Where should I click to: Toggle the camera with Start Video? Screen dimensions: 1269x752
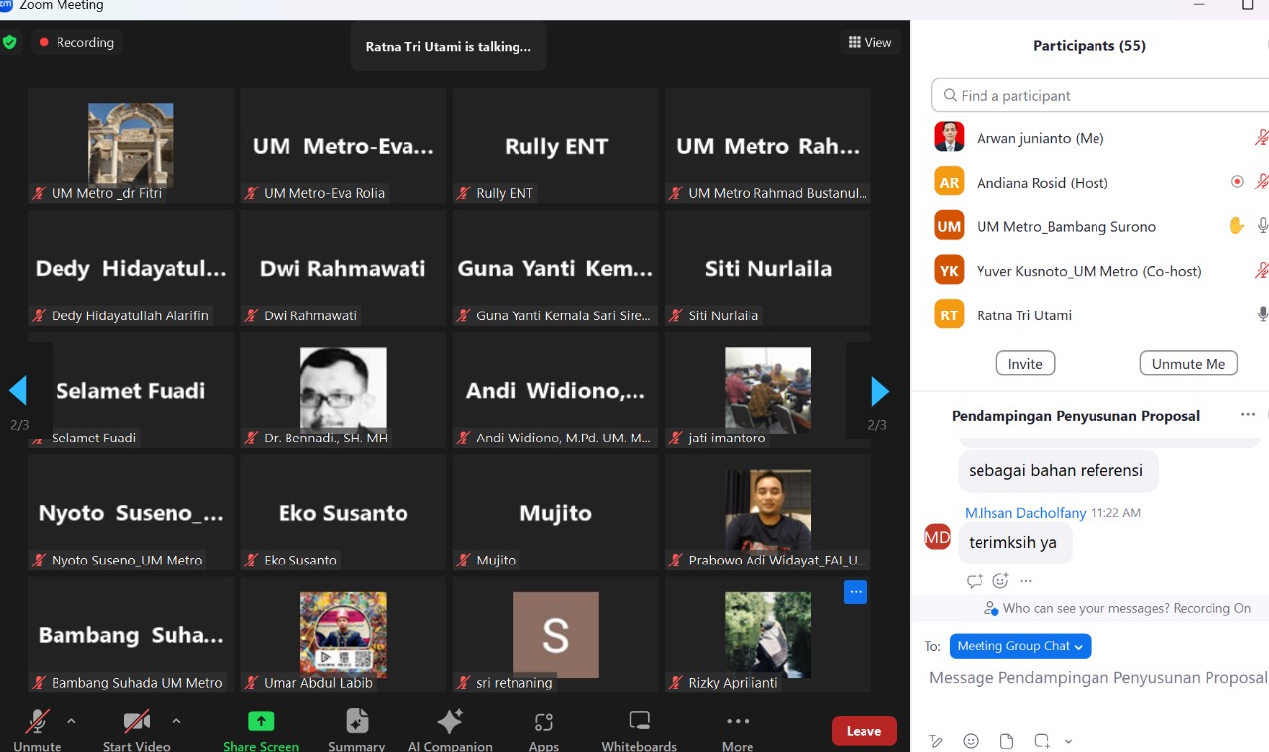click(x=137, y=730)
